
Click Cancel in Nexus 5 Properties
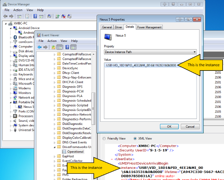coord(190,127)
